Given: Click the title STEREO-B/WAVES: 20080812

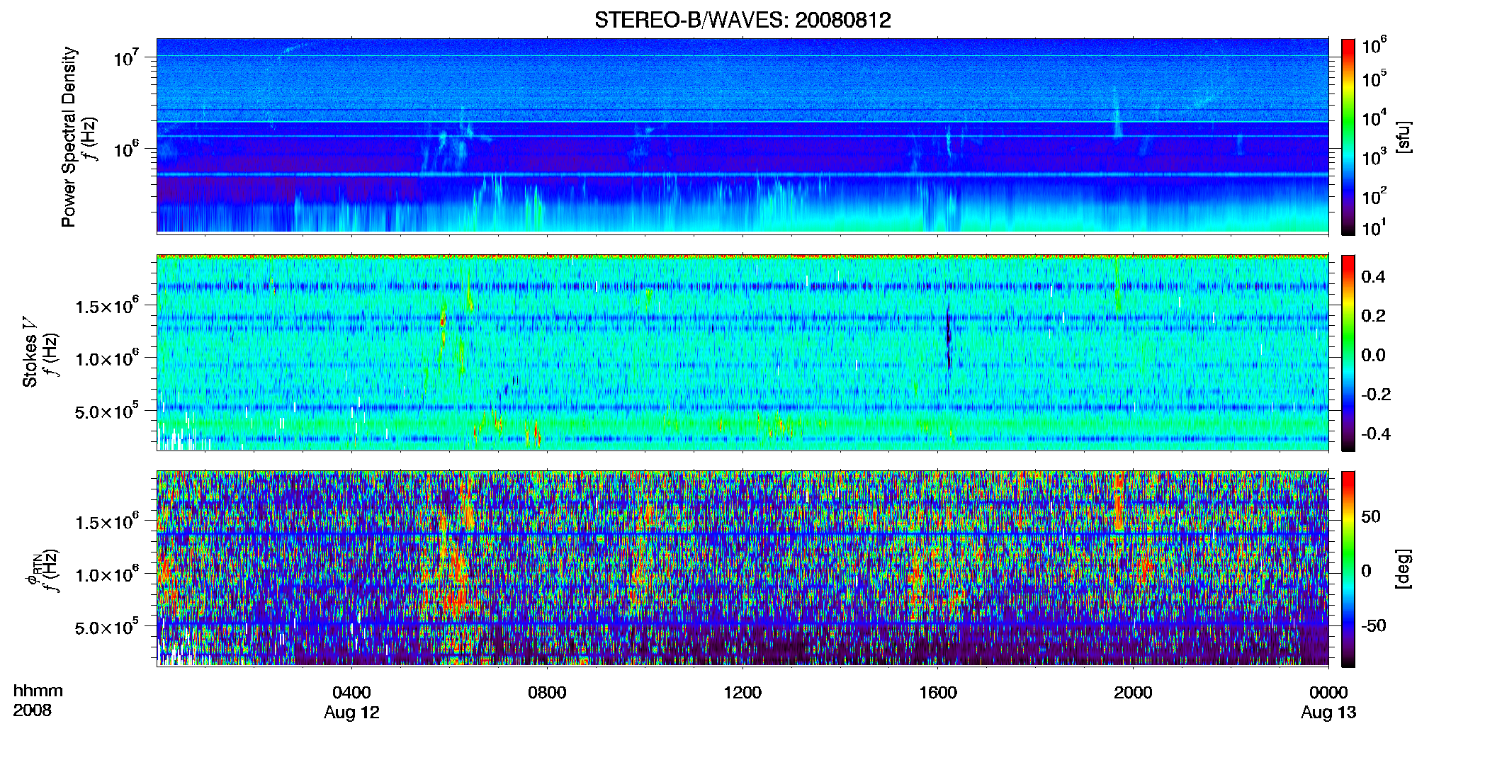Looking at the screenshot, I should click(742, 20).
